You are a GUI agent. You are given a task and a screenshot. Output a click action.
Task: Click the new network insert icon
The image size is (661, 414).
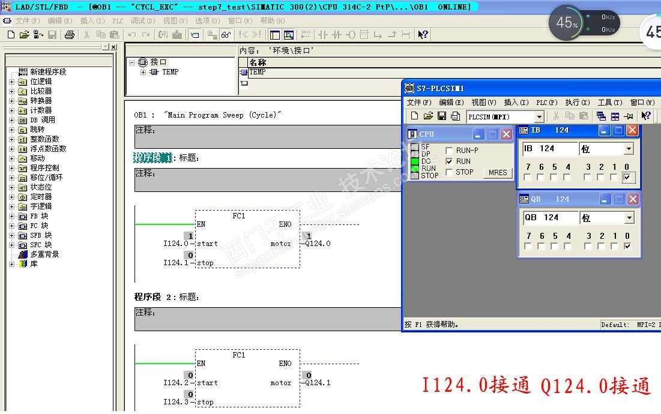coord(306,35)
